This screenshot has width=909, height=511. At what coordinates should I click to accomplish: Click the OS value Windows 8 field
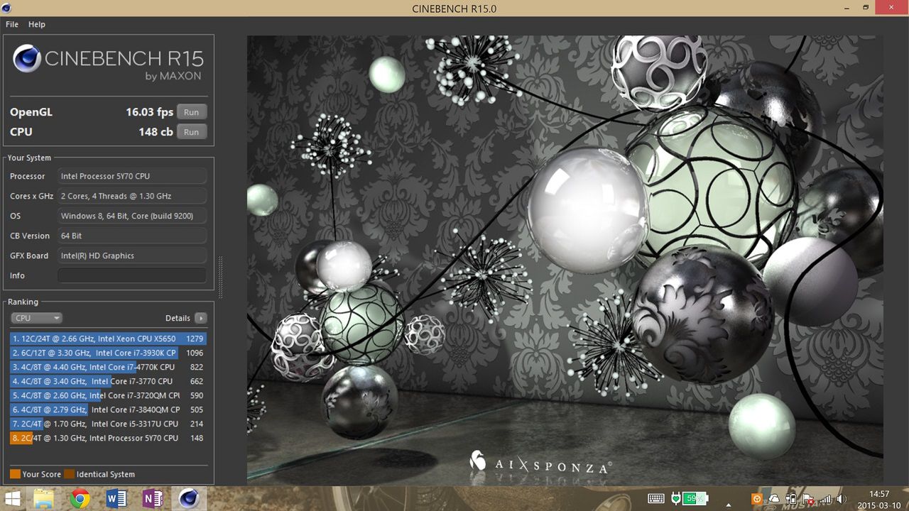coord(132,216)
